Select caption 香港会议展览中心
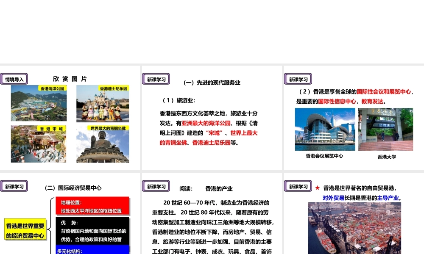Viewport: 424px width, 254px height. 324,156
